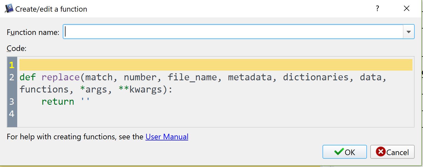
Task: Focus the Function name text field
Action: [233, 32]
